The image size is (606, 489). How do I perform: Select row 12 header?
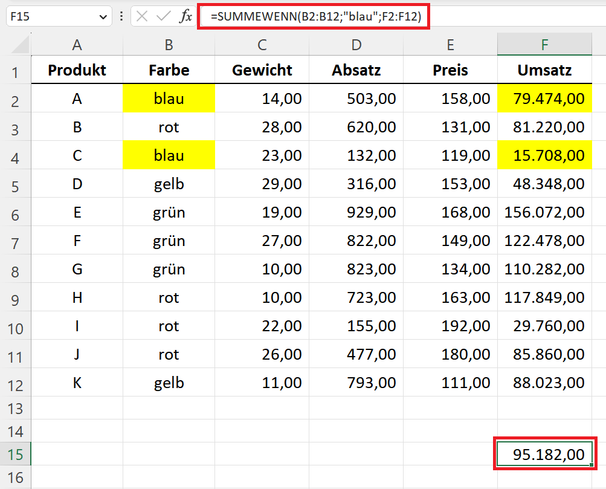click(x=16, y=383)
